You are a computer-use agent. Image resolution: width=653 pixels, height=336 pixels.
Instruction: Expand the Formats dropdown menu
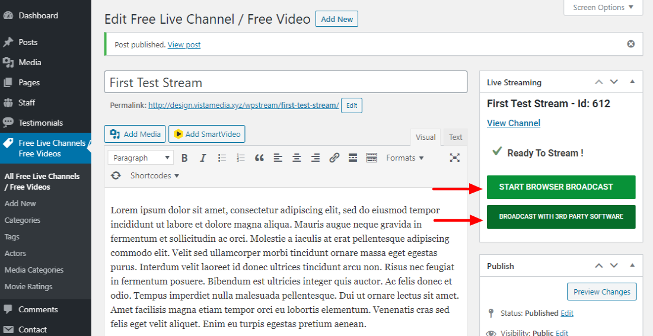[404, 158]
